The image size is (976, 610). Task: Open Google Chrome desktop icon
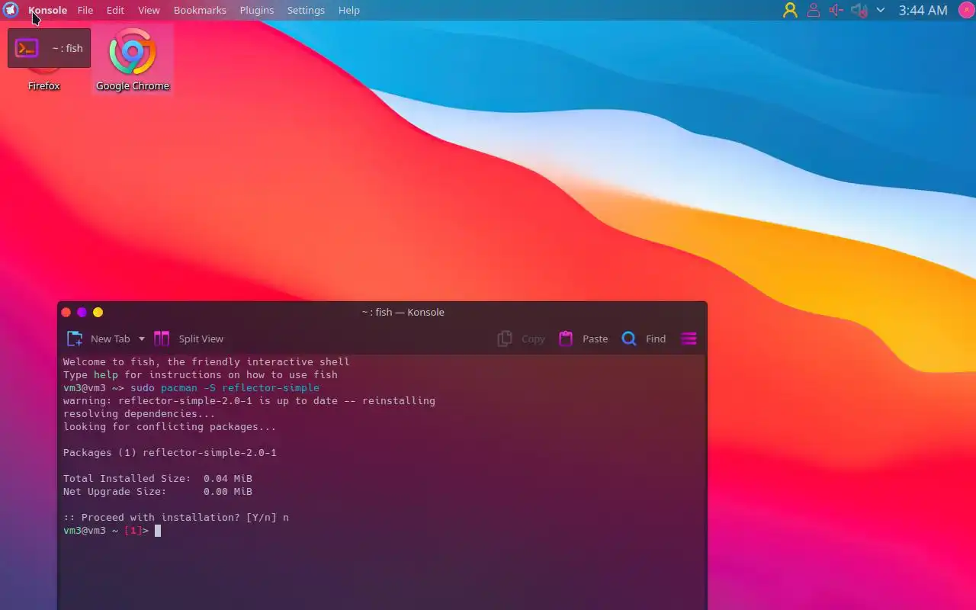(x=133, y=59)
